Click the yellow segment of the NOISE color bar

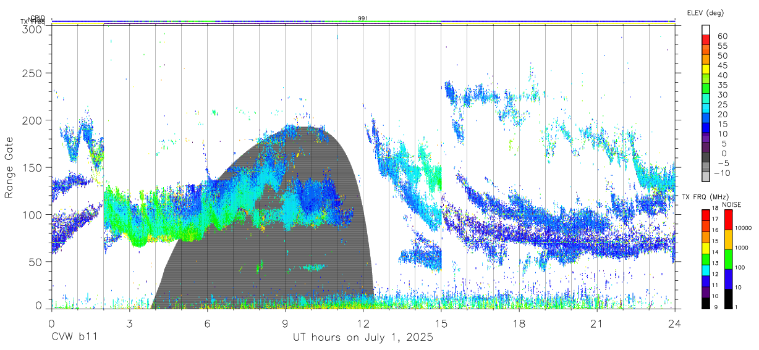(728, 240)
